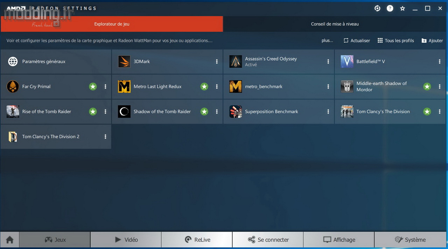
Task: Open the Jeux bottom tab
Action: (x=55, y=240)
